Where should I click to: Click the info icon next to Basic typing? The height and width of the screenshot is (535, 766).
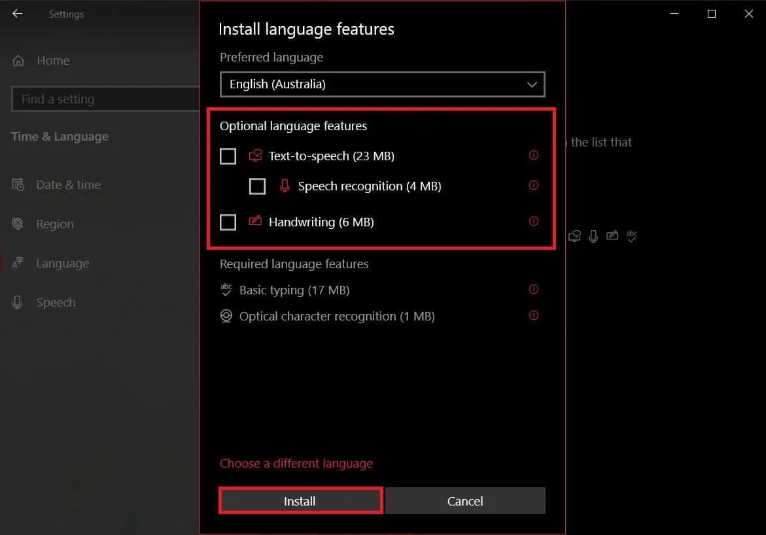(533, 289)
